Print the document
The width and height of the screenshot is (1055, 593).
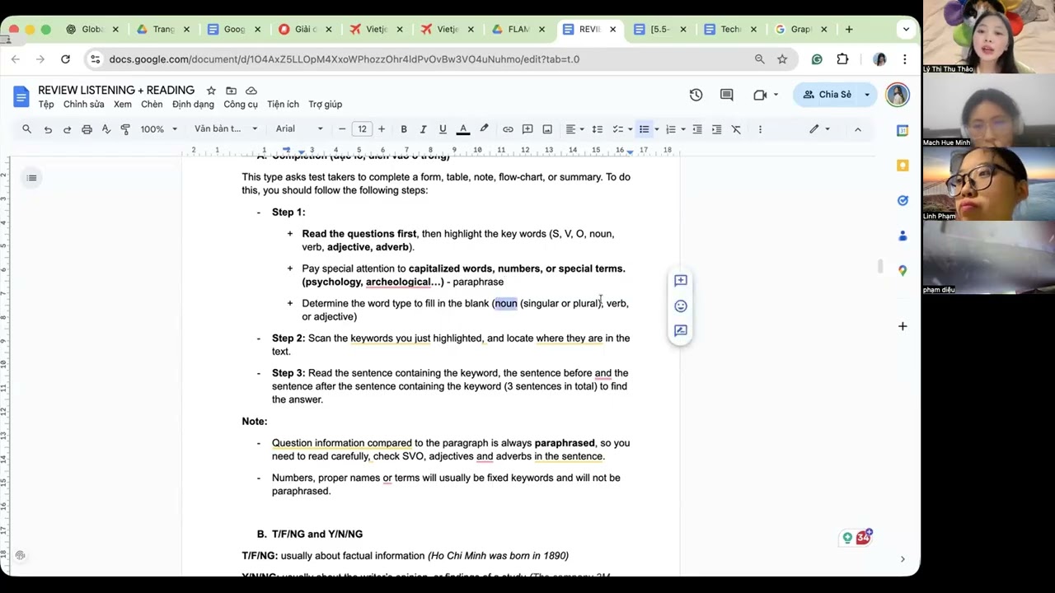click(87, 129)
